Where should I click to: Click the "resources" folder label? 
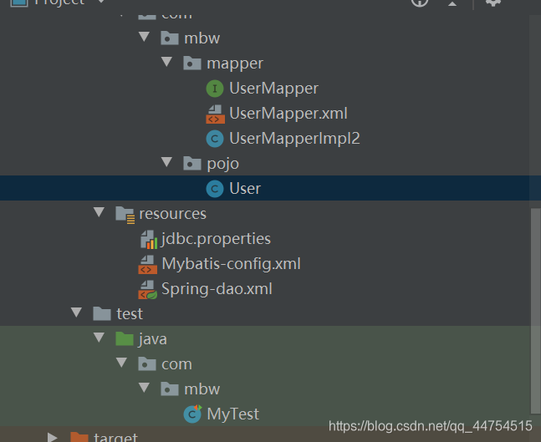pos(172,214)
